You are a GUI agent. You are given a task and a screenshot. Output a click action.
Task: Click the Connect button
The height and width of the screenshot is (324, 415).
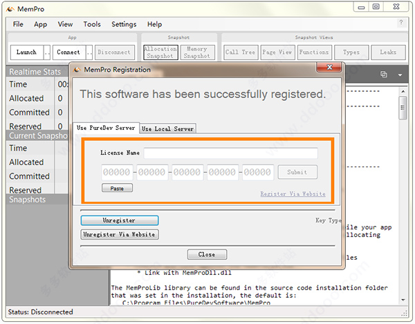click(68, 53)
